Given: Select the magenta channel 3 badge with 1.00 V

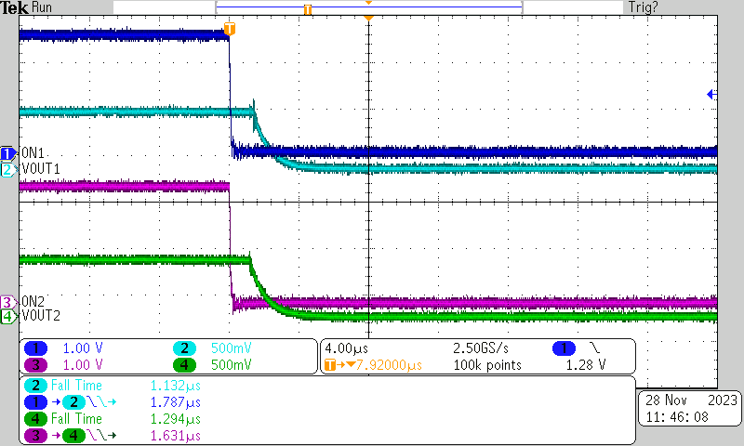Looking at the screenshot, I should tap(35, 365).
